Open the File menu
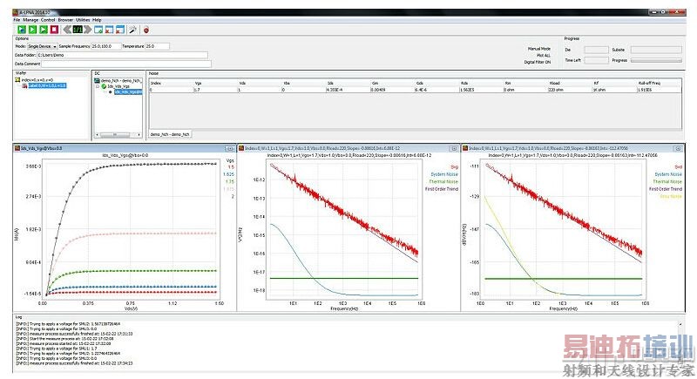 [17, 20]
